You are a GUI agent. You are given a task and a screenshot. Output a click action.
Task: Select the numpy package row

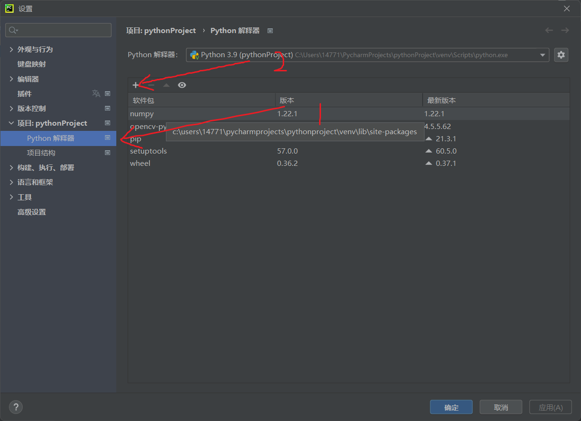349,114
